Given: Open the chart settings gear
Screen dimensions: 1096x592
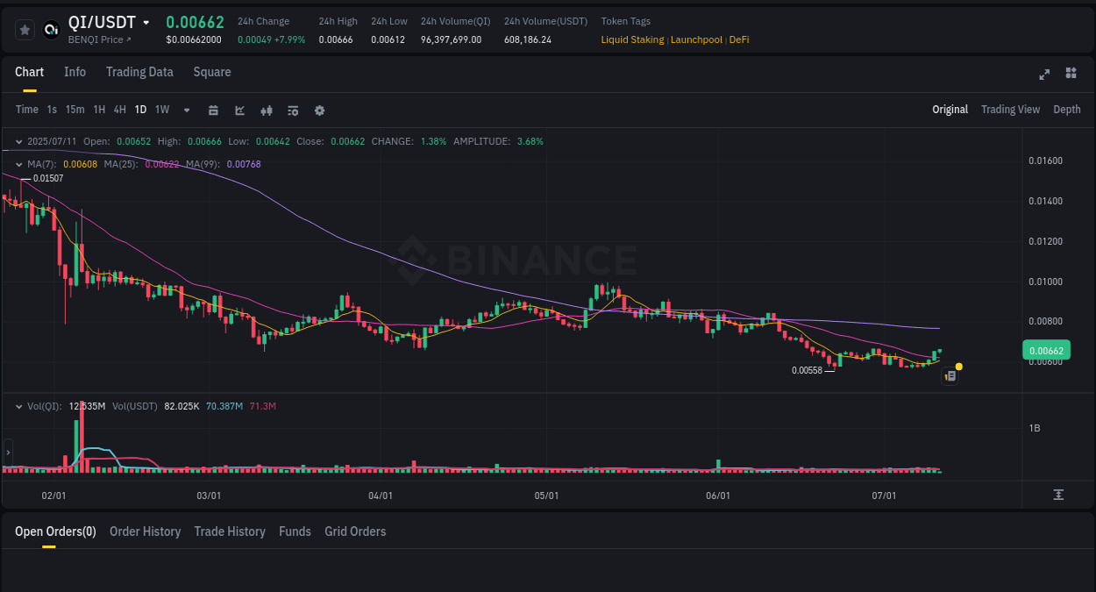Looking at the screenshot, I should (x=319, y=110).
